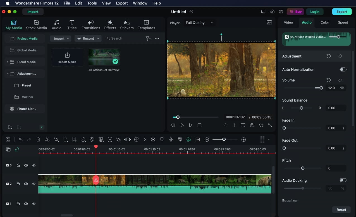Enable Auto Normalization toggle
The height and width of the screenshot is (217, 356).
[343, 69]
